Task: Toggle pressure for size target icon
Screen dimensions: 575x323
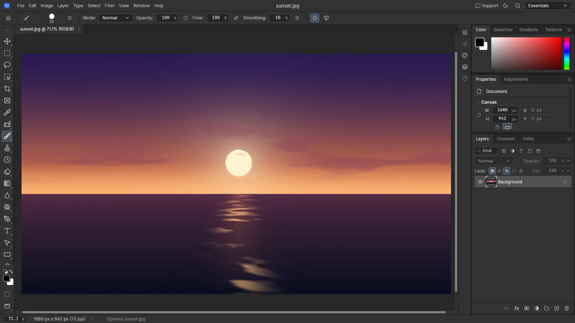Action: pyautogui.click(x=315, y=18)
